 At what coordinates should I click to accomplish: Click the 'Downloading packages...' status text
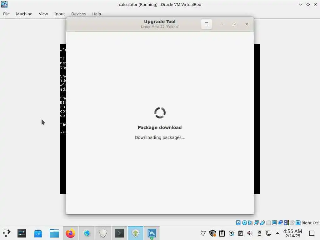[160, 137]
